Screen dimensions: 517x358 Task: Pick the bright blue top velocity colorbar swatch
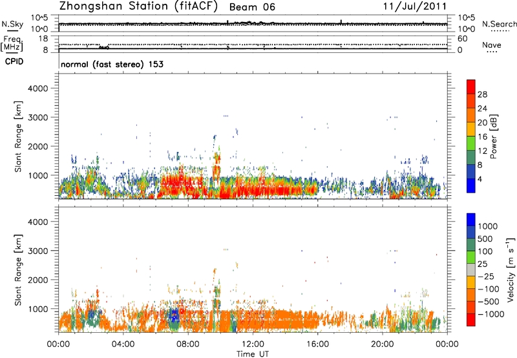click(x=471, y=220)
